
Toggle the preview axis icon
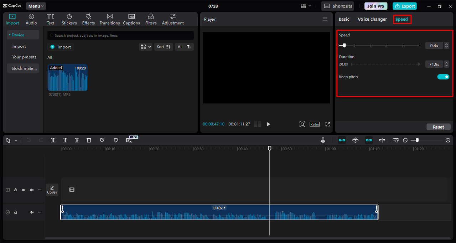tap(382, 140)
